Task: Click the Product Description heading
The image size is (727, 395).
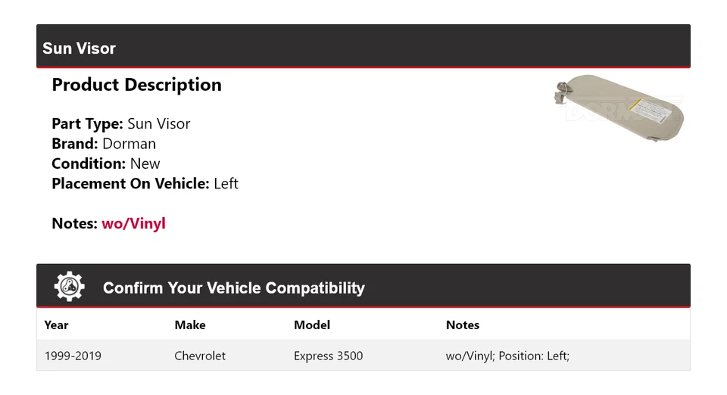Action: tap(136, 85)
